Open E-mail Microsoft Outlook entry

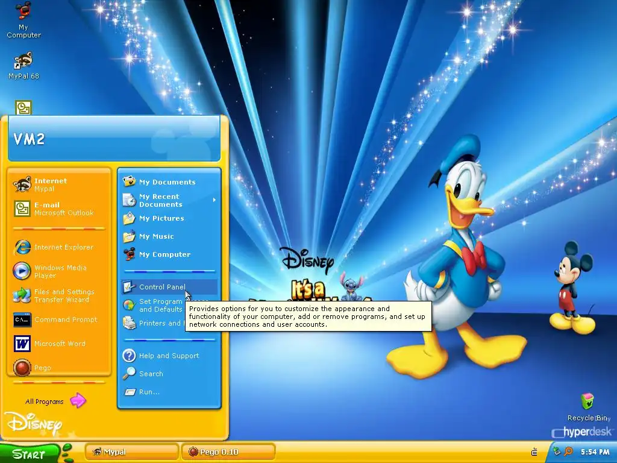coord(59,209)
